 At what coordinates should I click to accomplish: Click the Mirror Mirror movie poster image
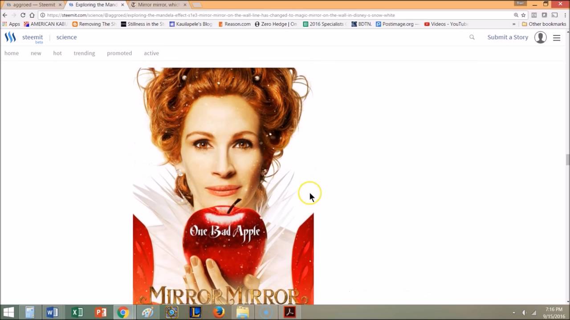(x=223, y=186)
